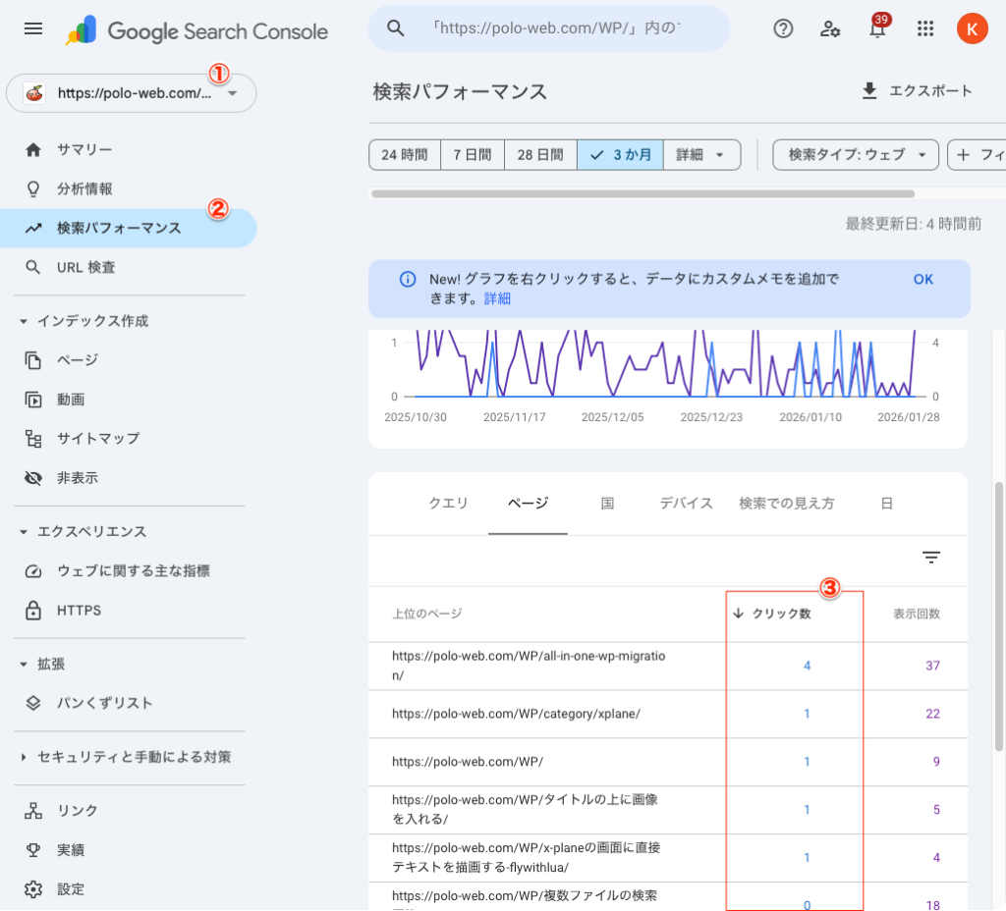Open the hamburger main menu
Image resolution: width=1006 pixels, height=911 pixels.
33,29
